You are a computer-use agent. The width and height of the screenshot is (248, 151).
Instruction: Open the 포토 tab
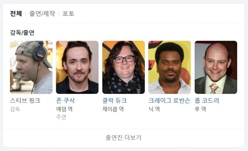[x=68, y=14]
